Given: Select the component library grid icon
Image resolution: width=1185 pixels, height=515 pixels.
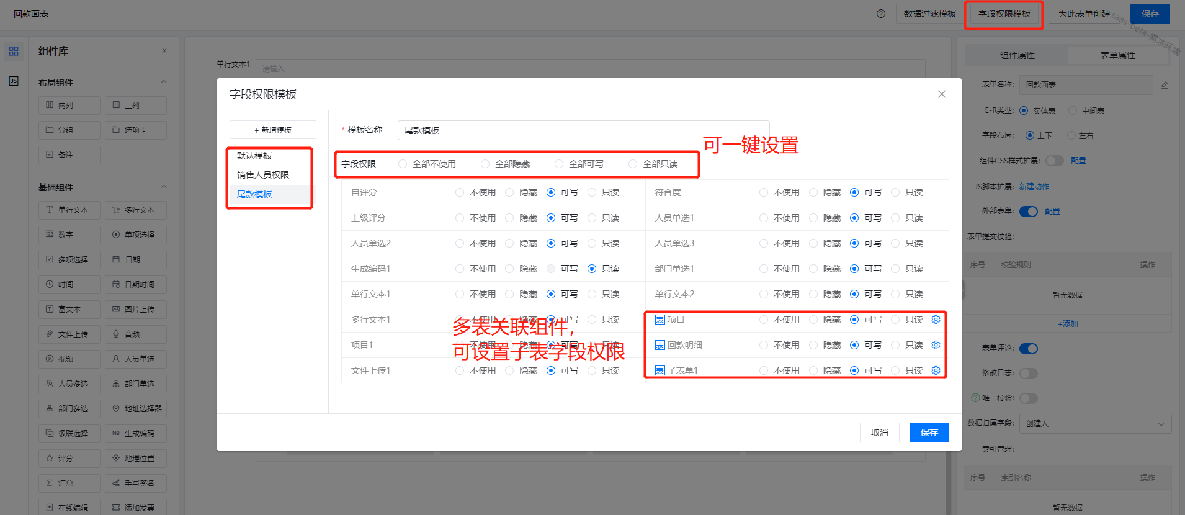Looking at the screenshot, I should (14, 51).
